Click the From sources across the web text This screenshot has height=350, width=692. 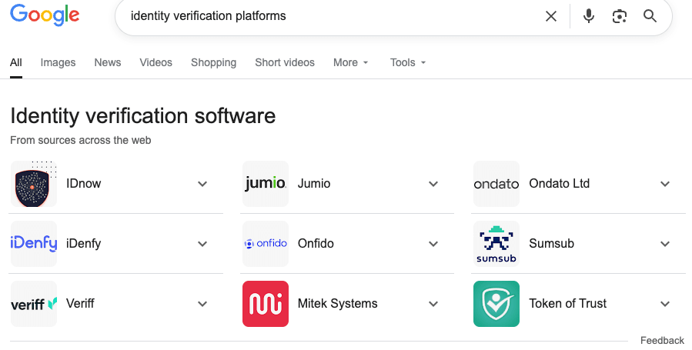[x=80, y=140]
